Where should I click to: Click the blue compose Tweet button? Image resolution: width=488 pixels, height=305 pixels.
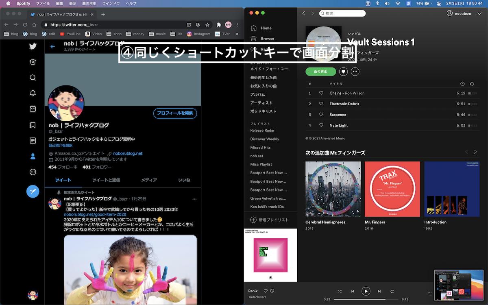pos(33,191)
